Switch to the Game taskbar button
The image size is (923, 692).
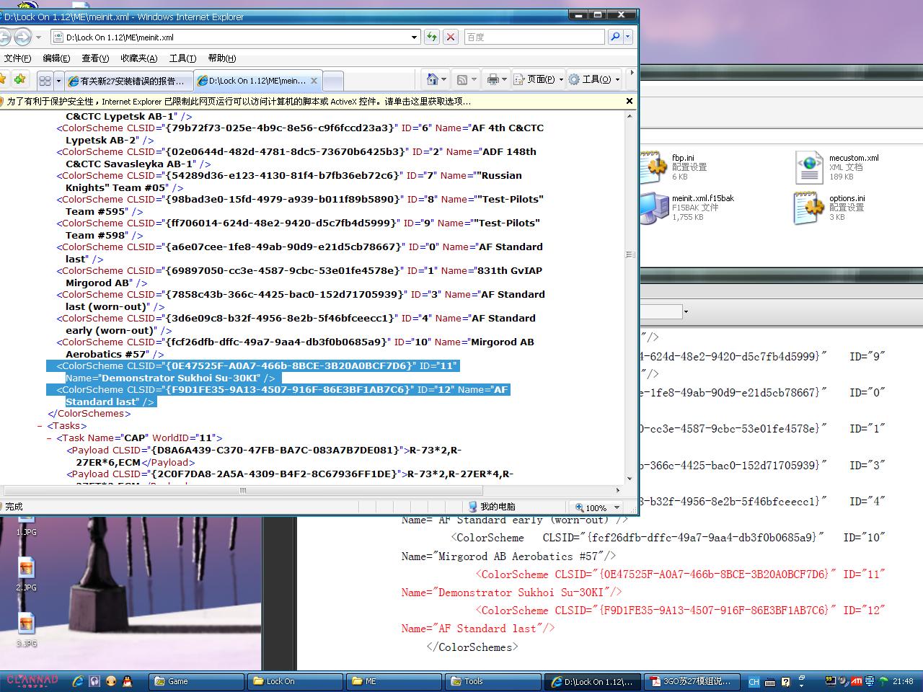(x=196, y=681)
